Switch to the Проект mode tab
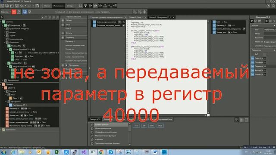 pos(47,6)
